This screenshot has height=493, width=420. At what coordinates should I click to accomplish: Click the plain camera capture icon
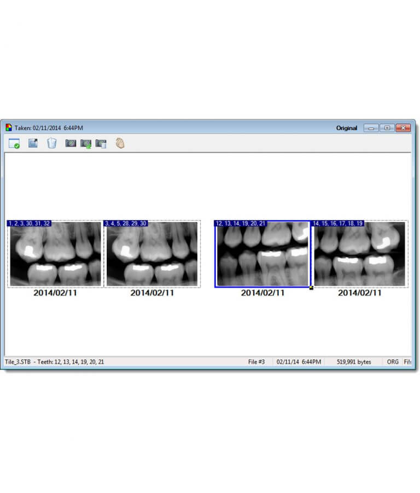pyautogui.click(x=71, y=144)
